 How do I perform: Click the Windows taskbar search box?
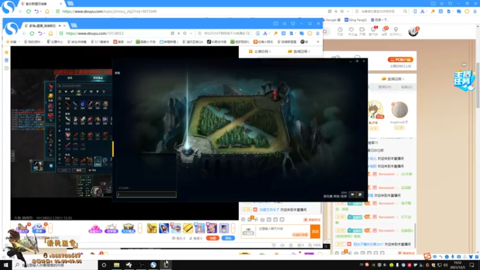point(55,265)
